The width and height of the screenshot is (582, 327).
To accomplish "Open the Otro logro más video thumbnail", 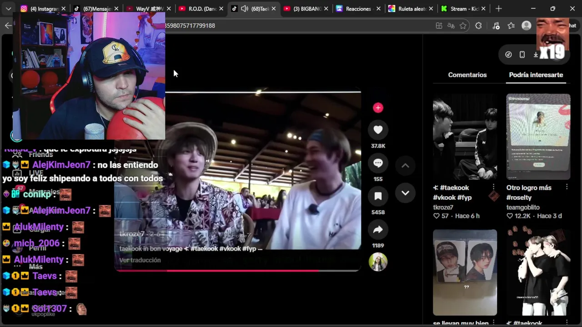I will point(538,137).
